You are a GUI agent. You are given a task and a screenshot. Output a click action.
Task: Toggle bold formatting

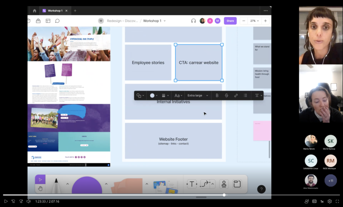[217, 95]
